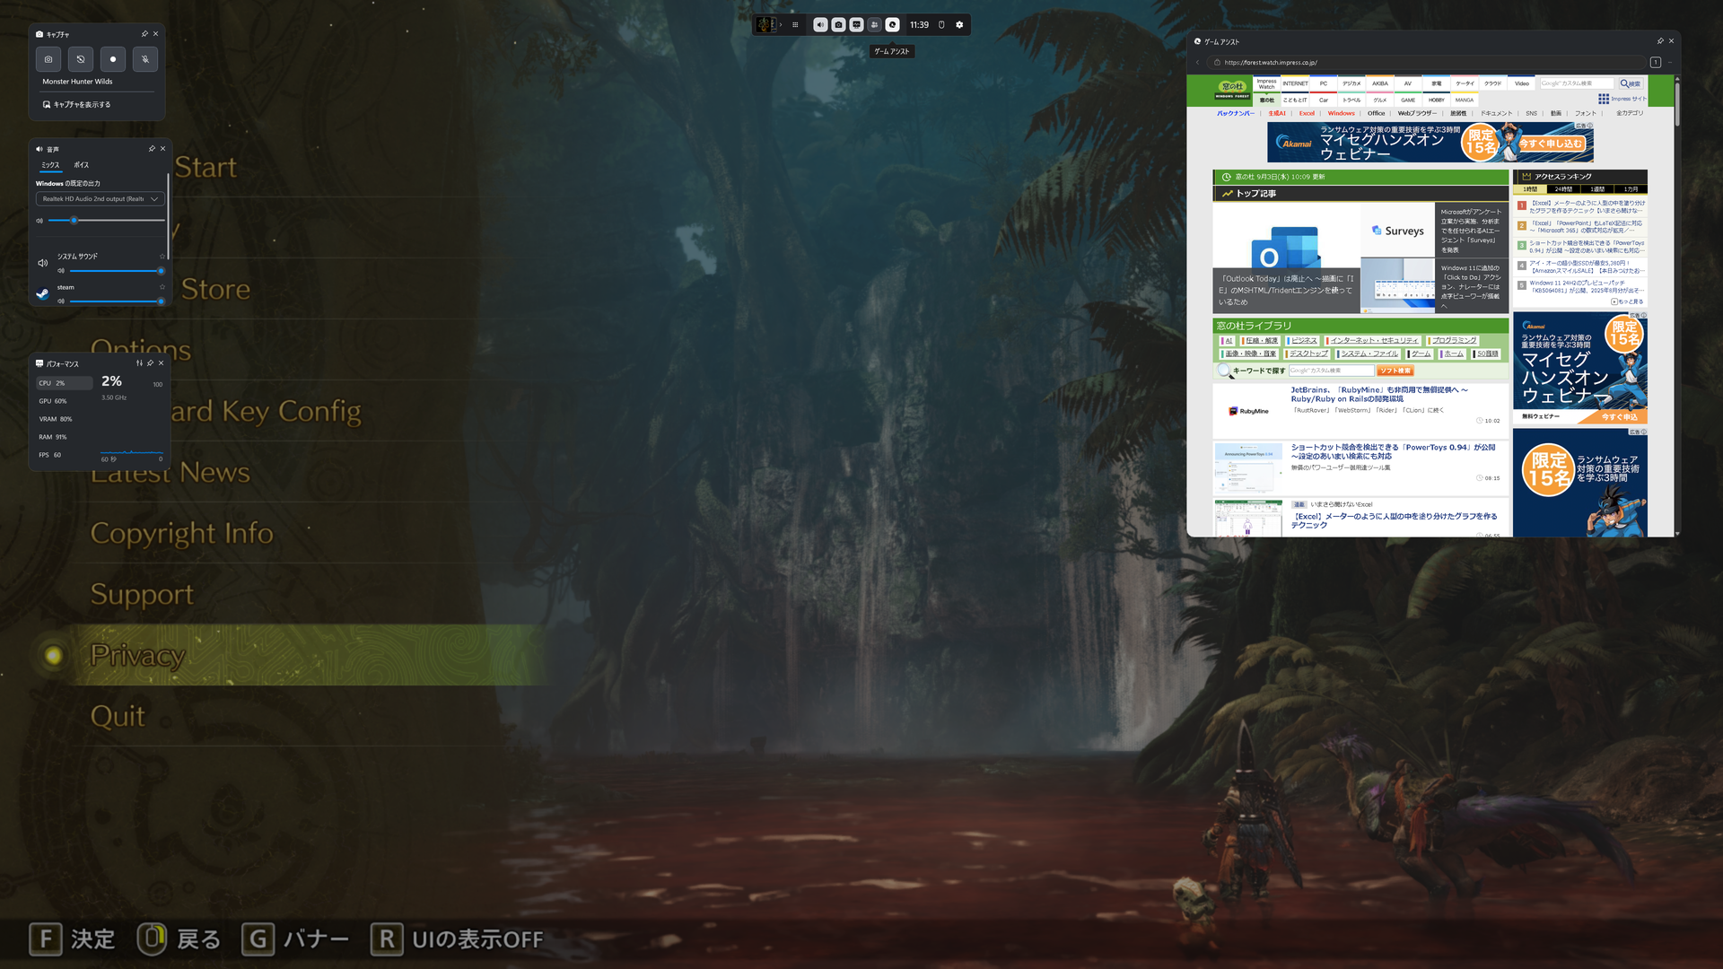Open the widget menu grid icon
Screen dimensions: 1723x969
tap(795, 25)
